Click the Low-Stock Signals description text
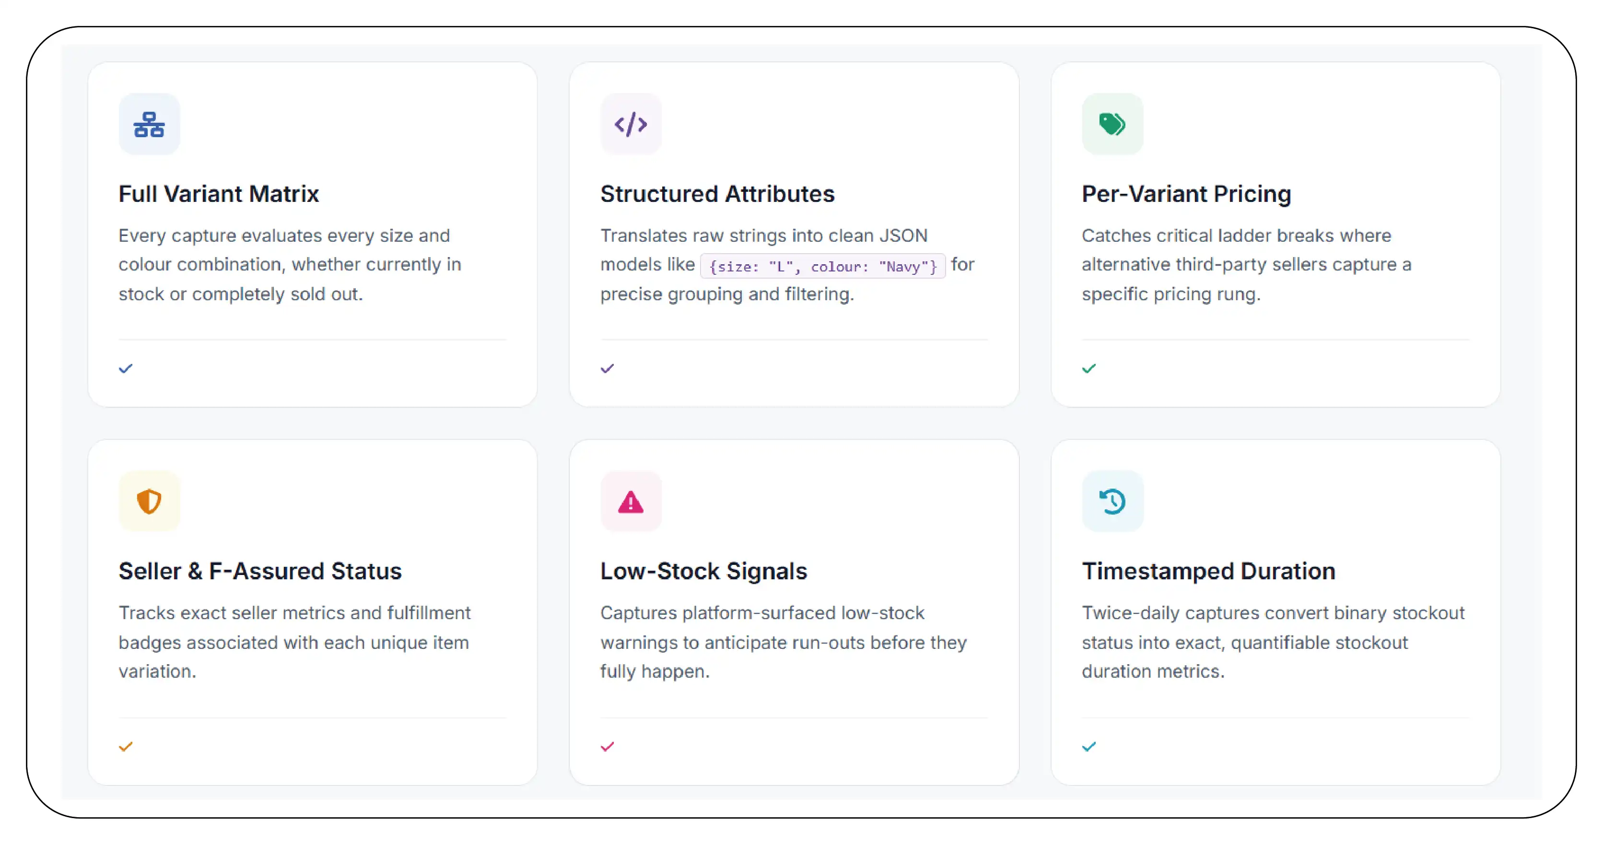Screen dimensions: 1603x845 pyautogui.click(x=784, y=642)
